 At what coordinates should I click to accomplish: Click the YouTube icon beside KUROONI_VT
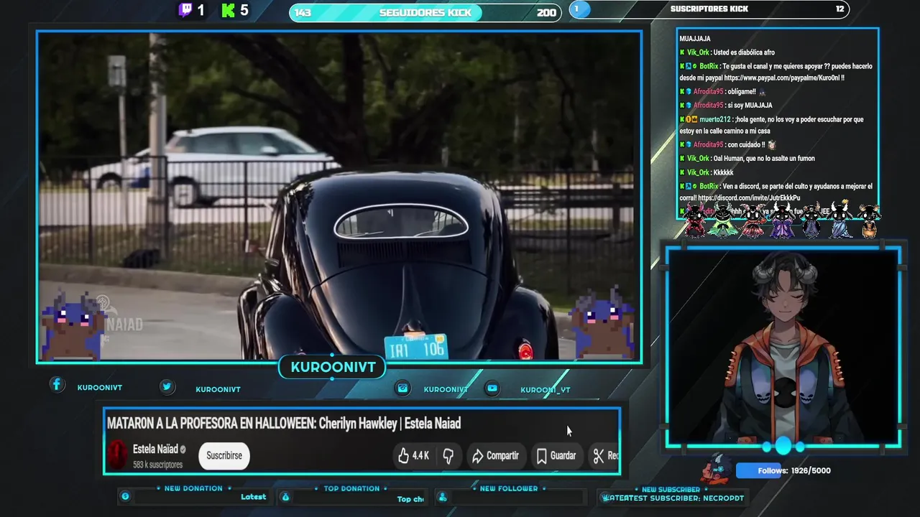coord(492,388)
